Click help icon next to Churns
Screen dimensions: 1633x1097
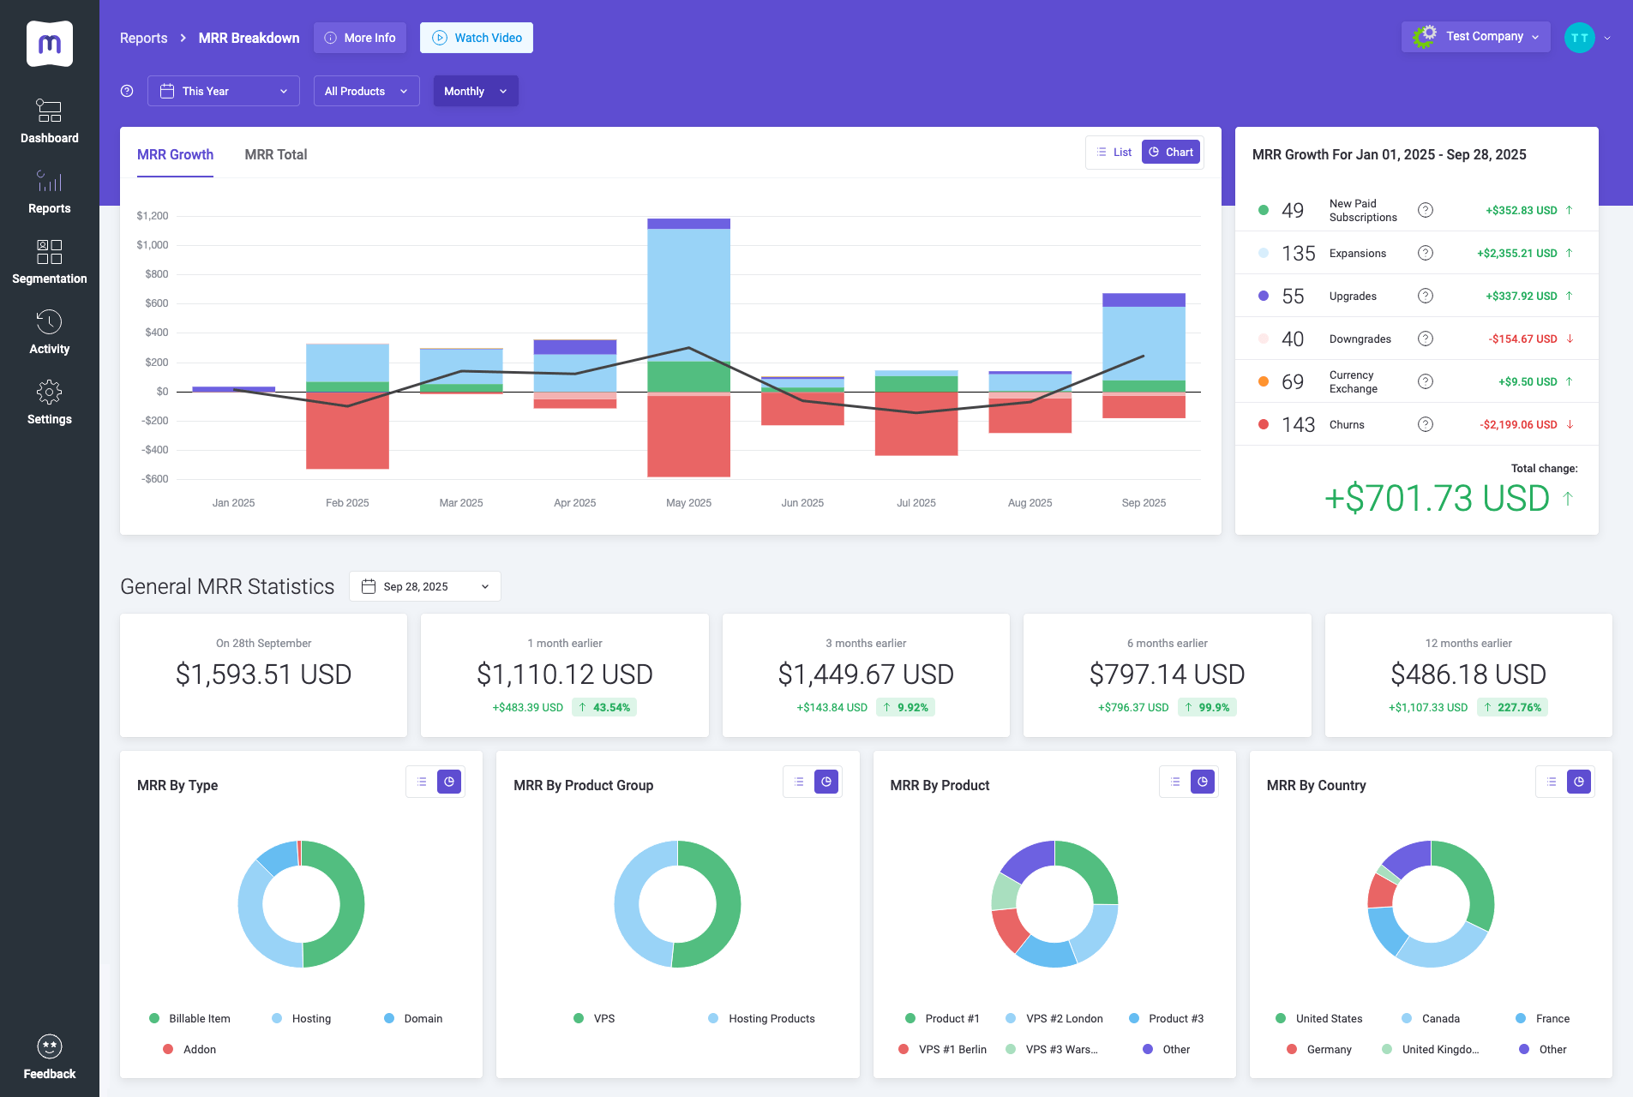pos(1425,424)
